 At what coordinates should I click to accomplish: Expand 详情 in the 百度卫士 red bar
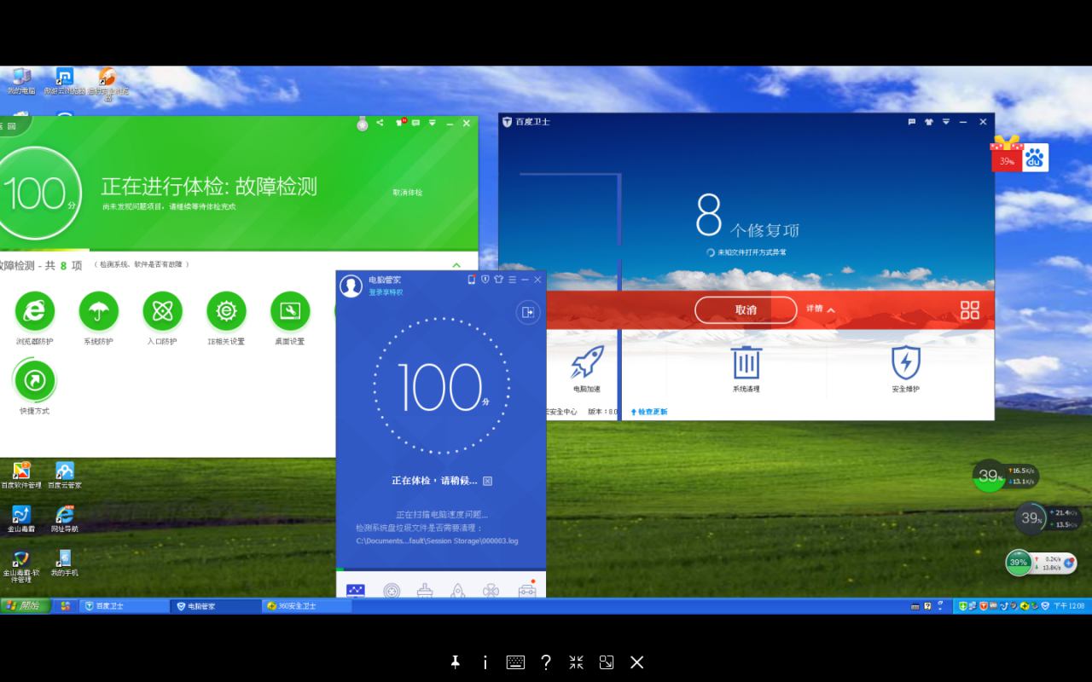point(821,309)
